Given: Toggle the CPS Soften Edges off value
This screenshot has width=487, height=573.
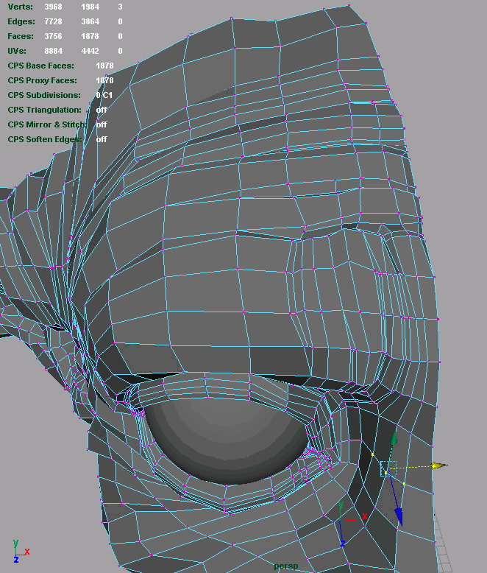Looking at the screenshot, I should click(102, 139).
